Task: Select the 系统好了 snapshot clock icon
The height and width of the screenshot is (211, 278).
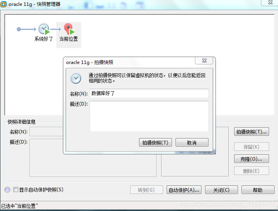Action: 43,29
